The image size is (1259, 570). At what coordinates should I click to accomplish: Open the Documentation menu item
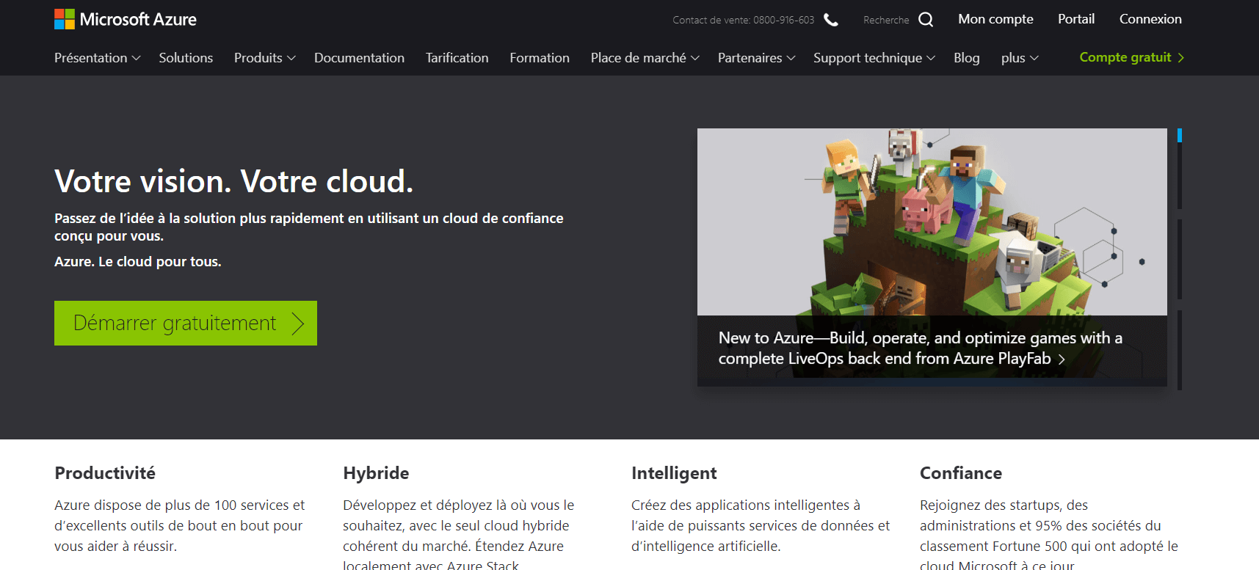(x=359, y=58)
